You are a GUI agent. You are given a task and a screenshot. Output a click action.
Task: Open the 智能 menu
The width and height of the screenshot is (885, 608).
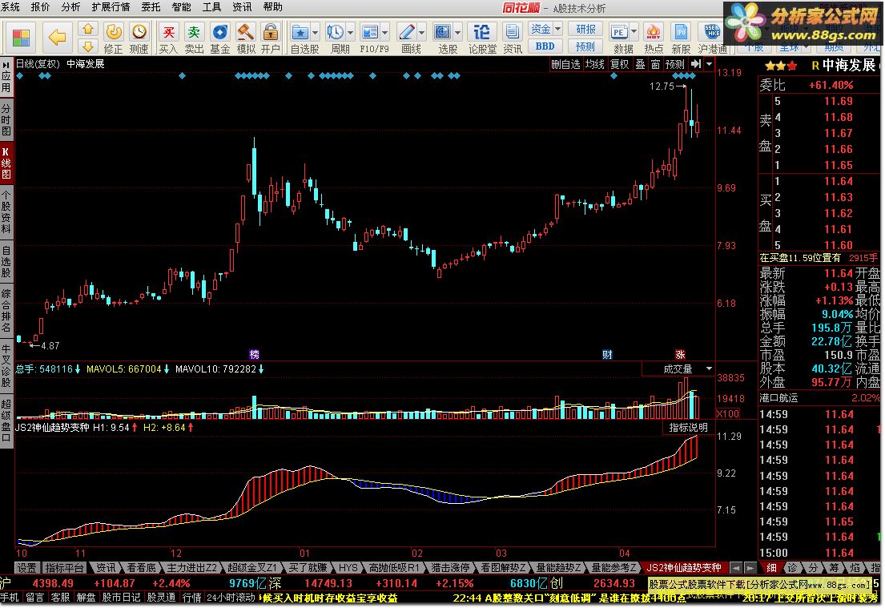pyautogui.click(x=181, y=7)
